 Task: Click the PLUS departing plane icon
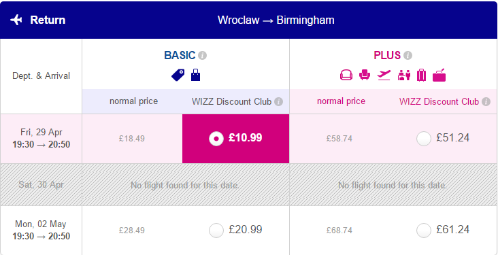click(384, 75)
